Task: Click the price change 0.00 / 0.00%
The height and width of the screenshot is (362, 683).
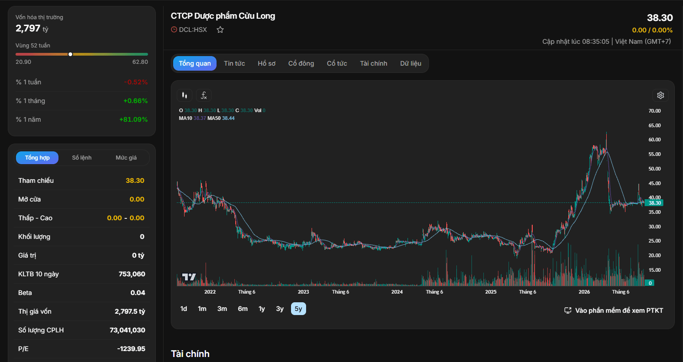Action: click(652, 30)
